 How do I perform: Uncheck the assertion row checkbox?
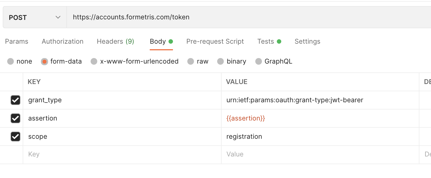[15, 118]
